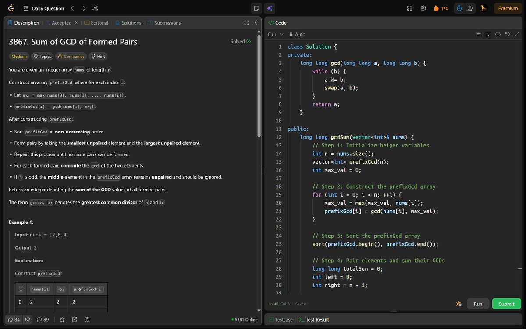Click the Medium difficulty tag
The image size is (526, 329).
click(19, 56)
